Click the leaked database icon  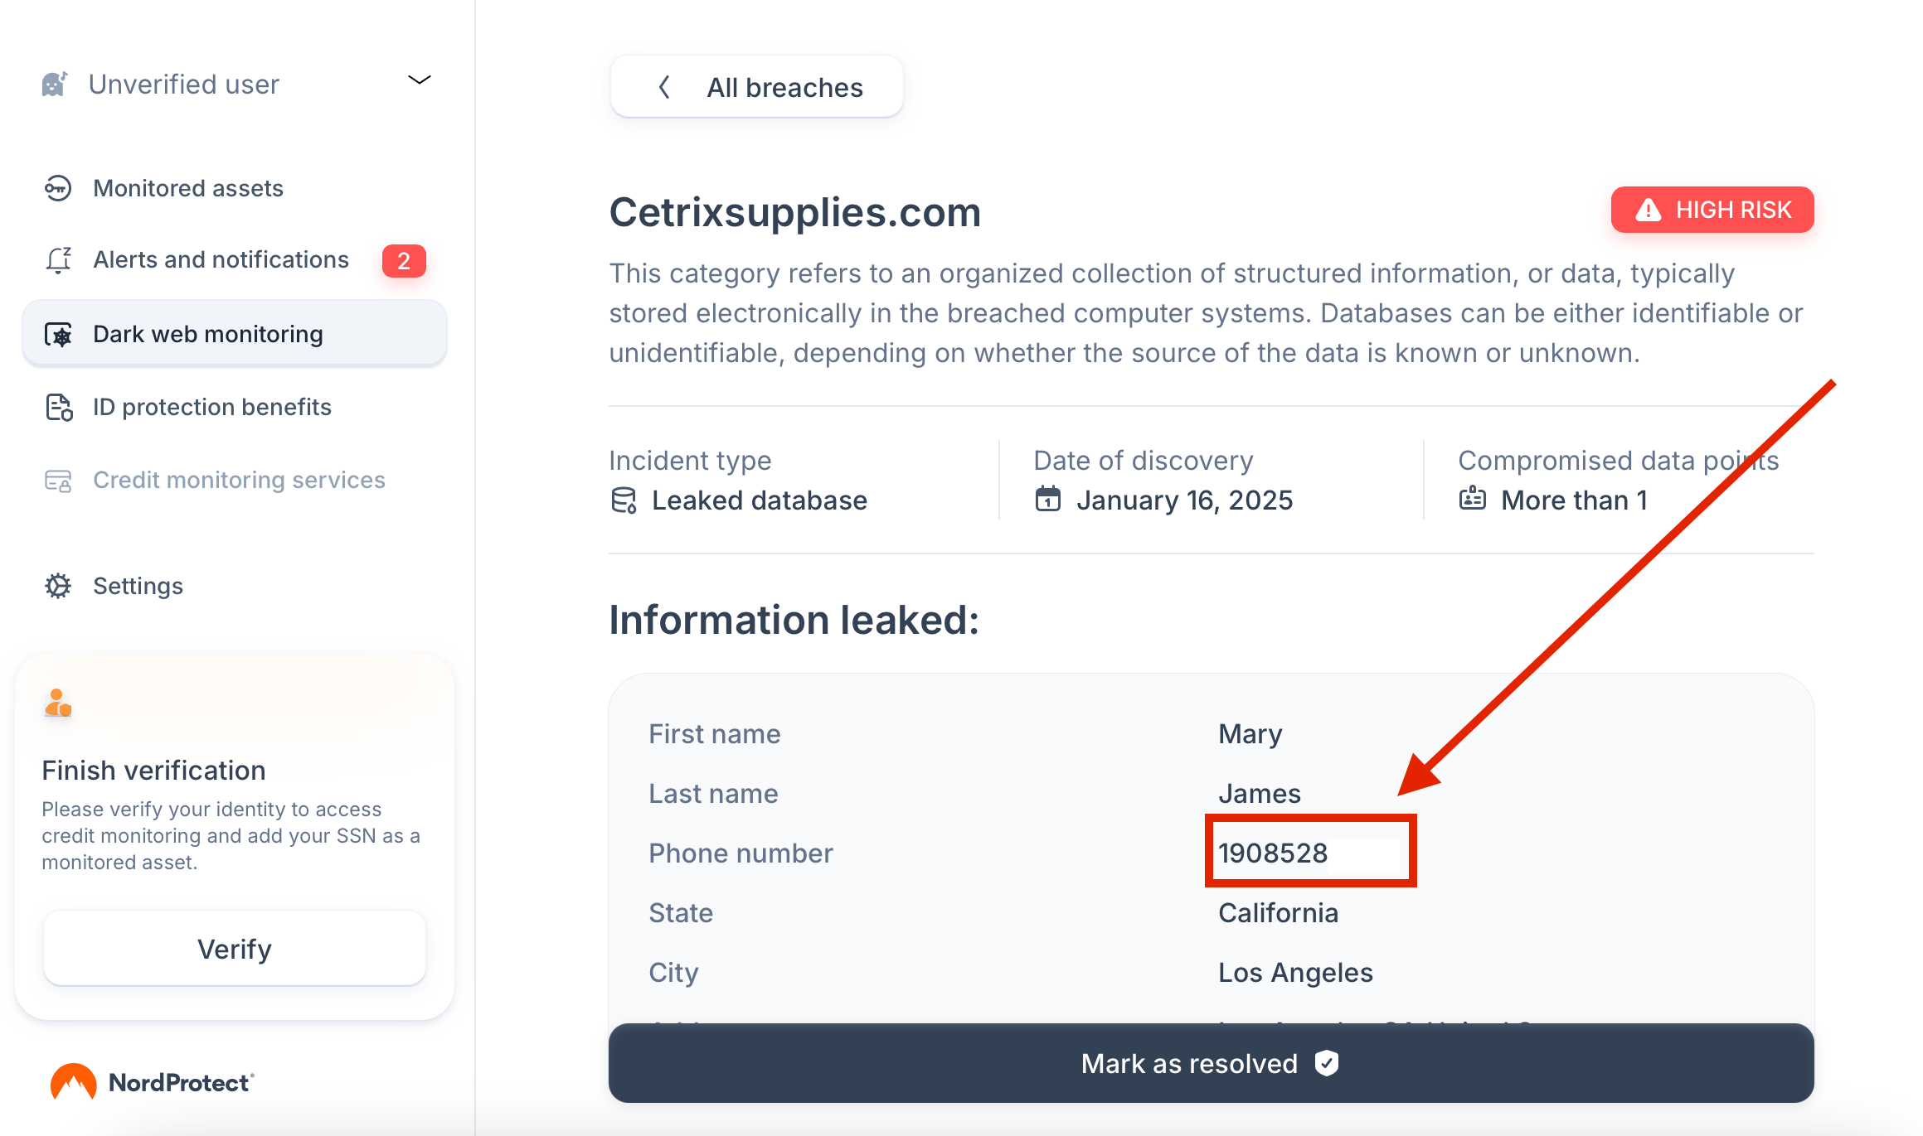coord(624,500)
